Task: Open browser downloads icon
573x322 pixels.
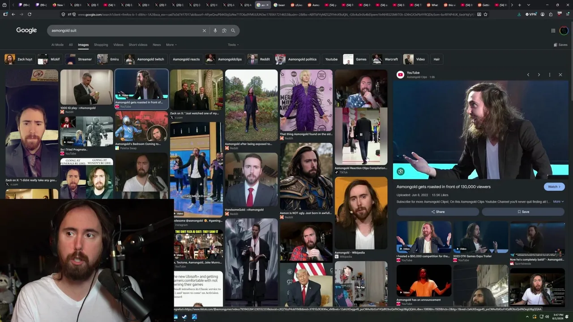Action: [x=519, y=14]
